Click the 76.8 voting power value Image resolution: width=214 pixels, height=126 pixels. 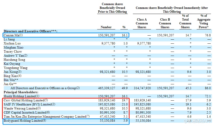click(x=208, y=35)
